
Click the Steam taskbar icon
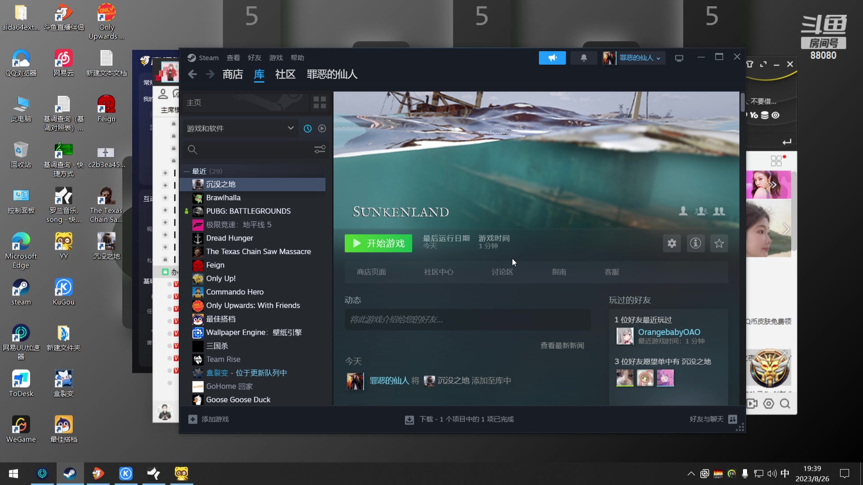(x=70, y=474)
